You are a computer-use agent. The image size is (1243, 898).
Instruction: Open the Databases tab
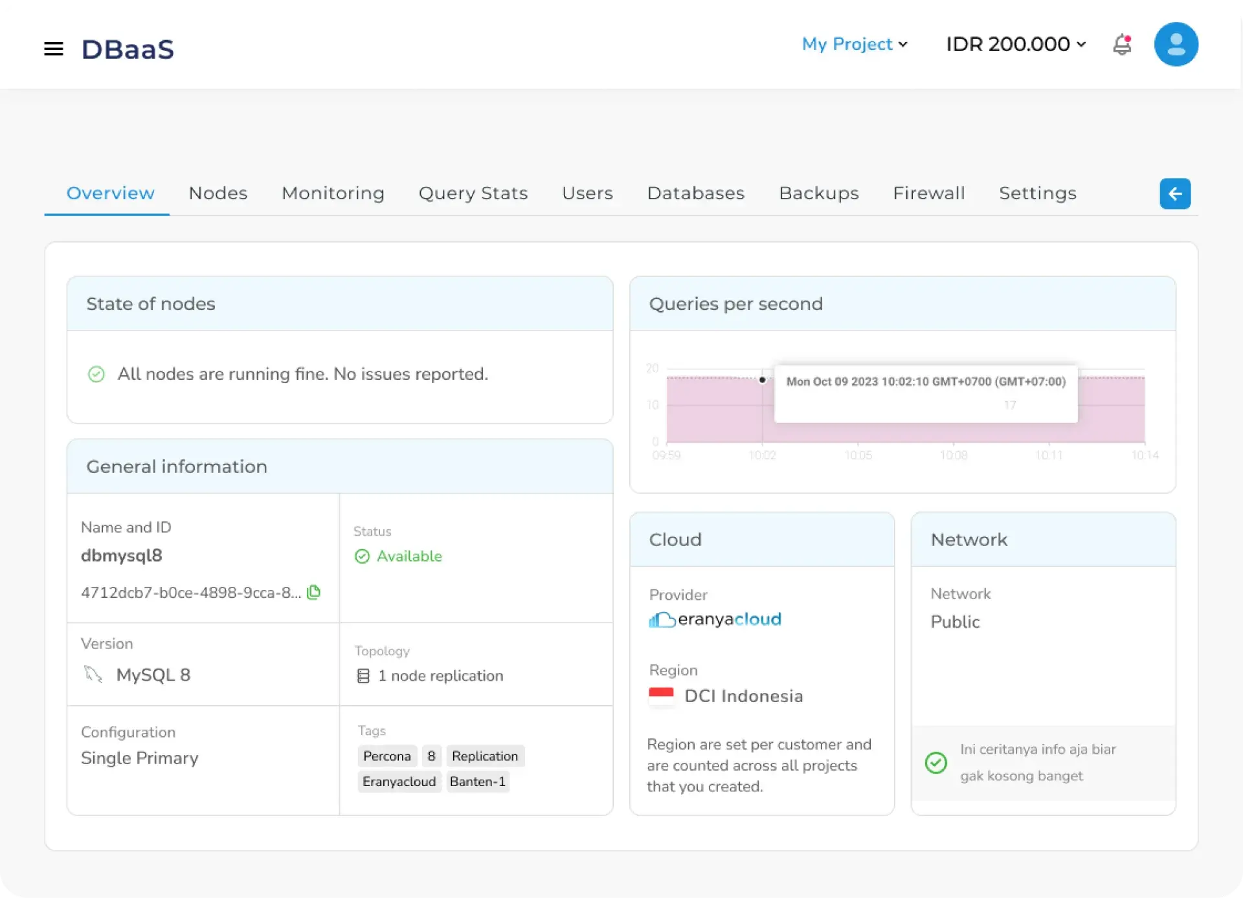tap(696, 193)
